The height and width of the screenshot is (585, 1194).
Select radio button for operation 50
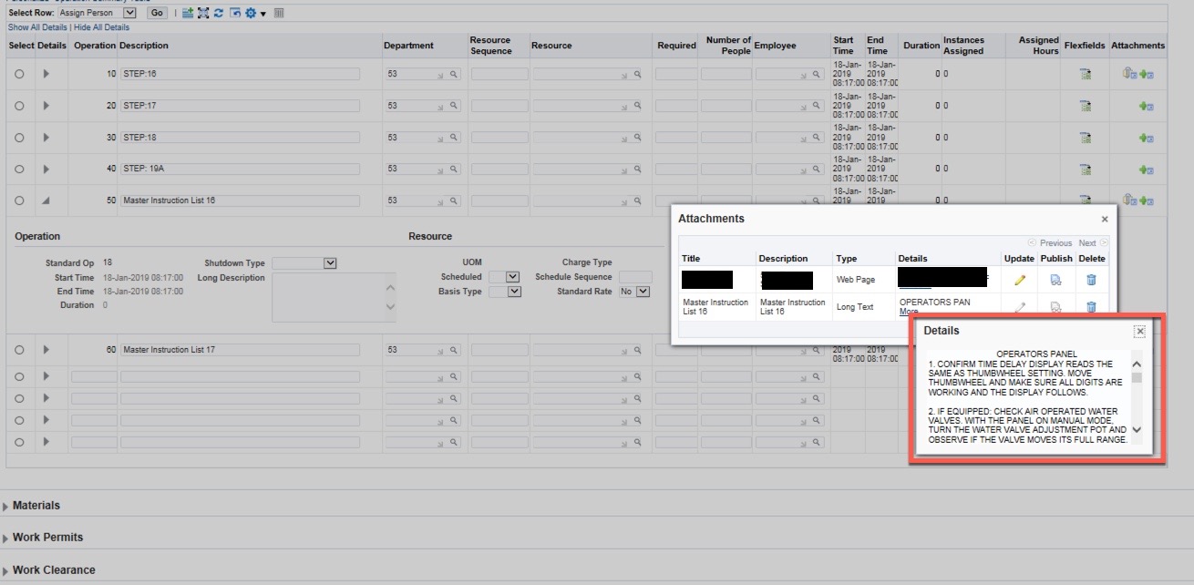[19, 200]
